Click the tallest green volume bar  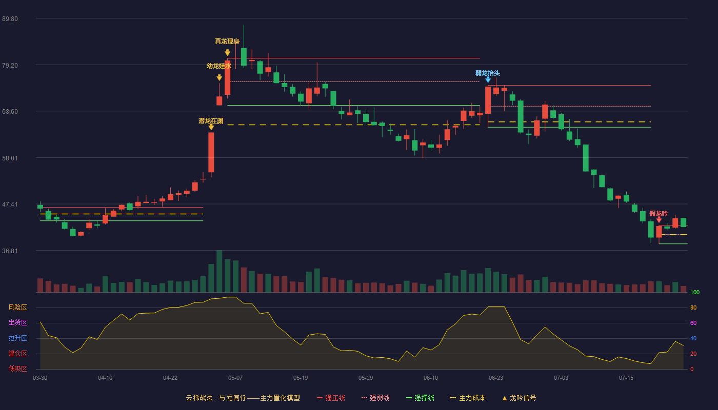point(219,271)
